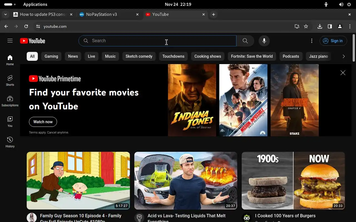Filter by Fortnite: Save the World chip
The image size is (356, 222).
pos(252,56)
